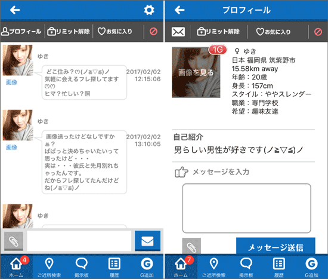Add to お気に入り in chat toolbar
This screenshot has width=328, height=279.
[x=115, y=32]
